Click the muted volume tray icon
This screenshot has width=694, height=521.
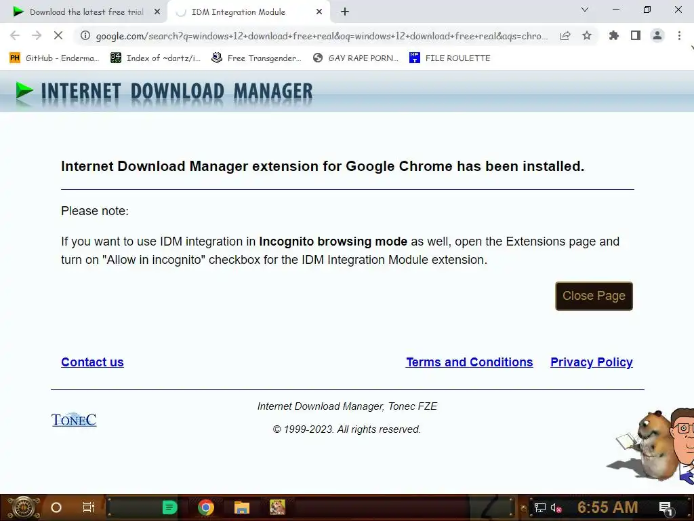pyautogui.click(x=556, y=507)
